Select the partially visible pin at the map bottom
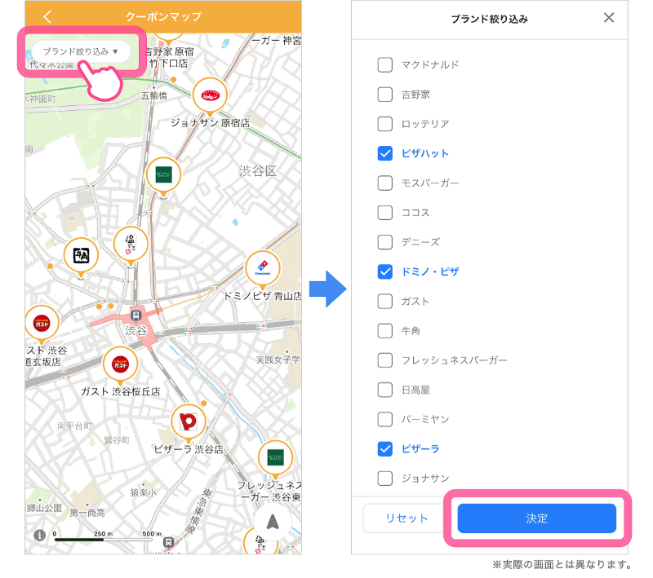653x578 pixels. [260, 542]
